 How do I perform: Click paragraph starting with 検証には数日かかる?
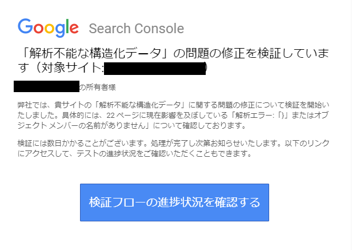173,148
